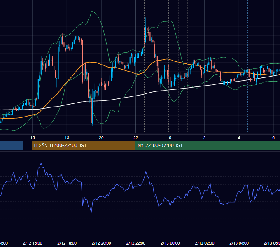
Task: Click the 2/12 20:00 time label
Action: [x=101, y=243]
